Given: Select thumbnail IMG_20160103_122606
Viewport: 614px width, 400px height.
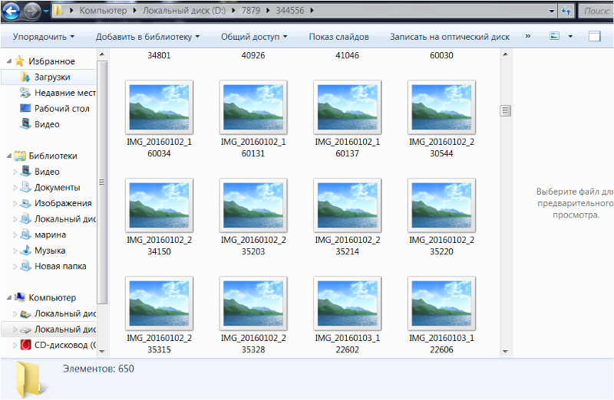Looking at the screenshot, I should [x=441, y=303].
